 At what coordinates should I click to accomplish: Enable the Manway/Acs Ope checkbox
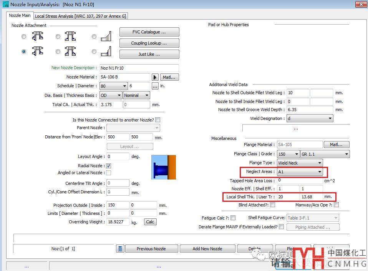337,205
